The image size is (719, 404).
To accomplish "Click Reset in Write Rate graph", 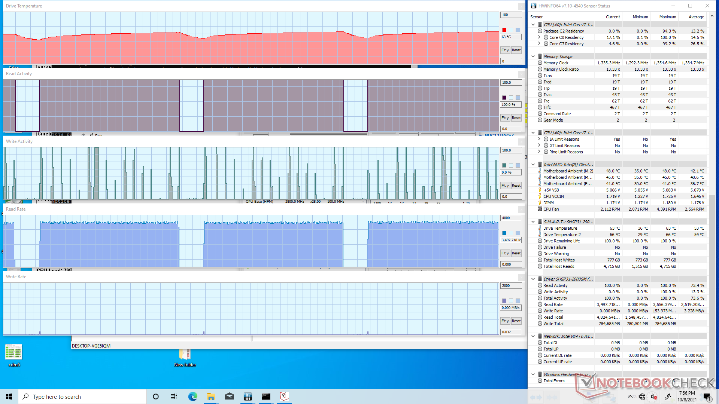I will [516, 321].
